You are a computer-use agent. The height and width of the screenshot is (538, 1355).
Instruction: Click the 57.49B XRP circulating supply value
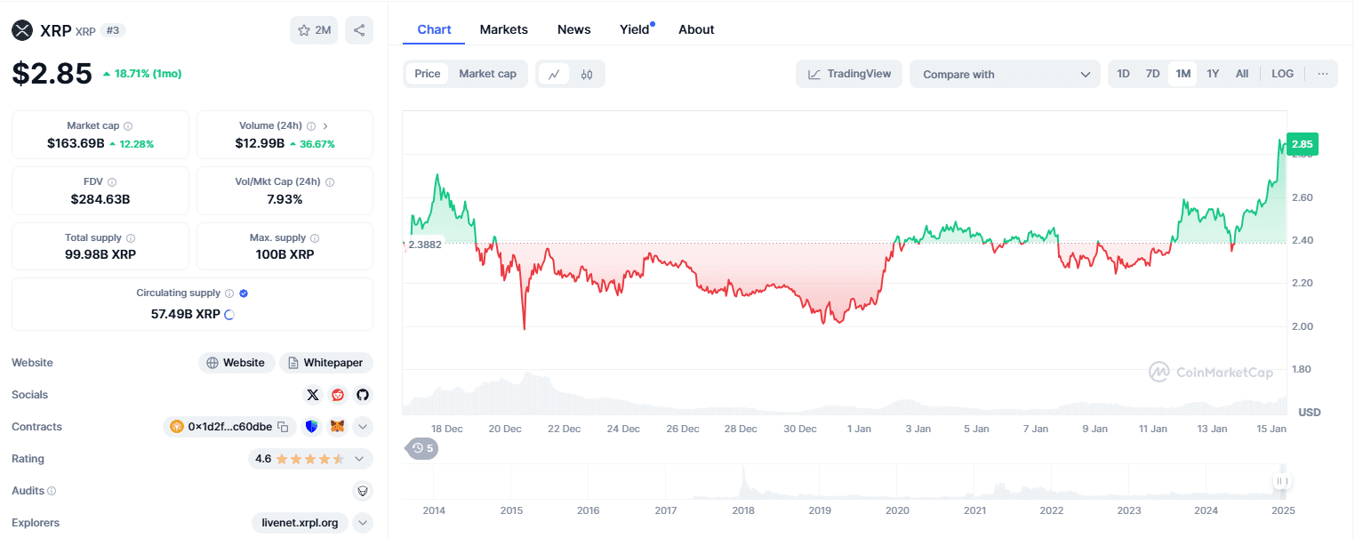click(x=186, y=314)
